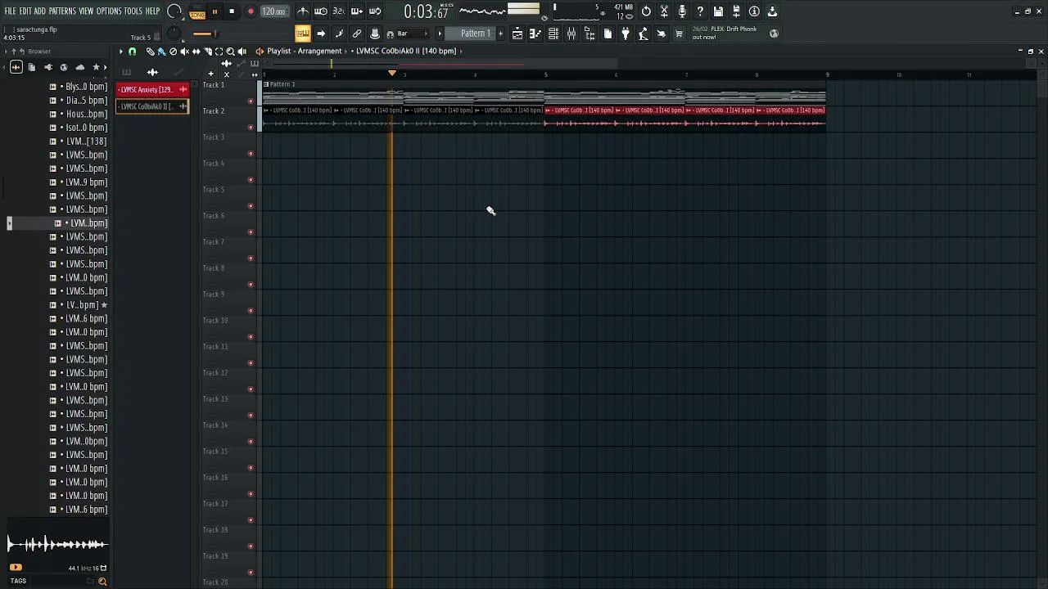Image resolution: width=1048 pixels, height=589 pixels.
Task: Open the shopping cart icon
Action: 679,34
